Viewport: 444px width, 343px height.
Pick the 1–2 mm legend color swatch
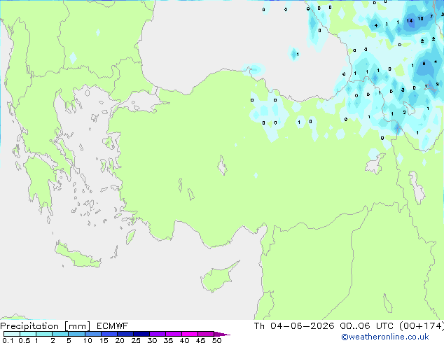point(44,334)
